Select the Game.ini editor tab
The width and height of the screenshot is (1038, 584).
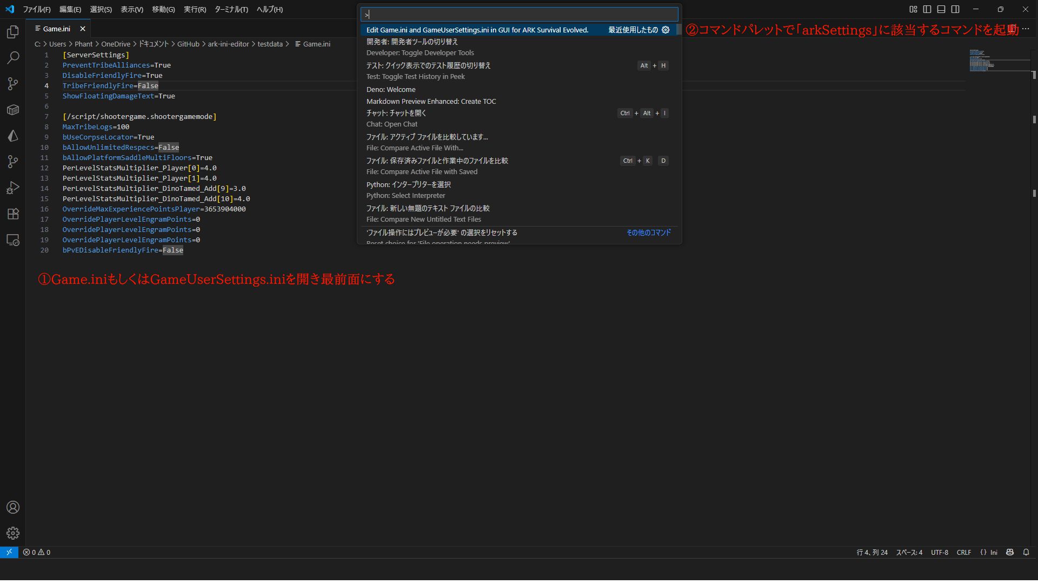(56, 29)
